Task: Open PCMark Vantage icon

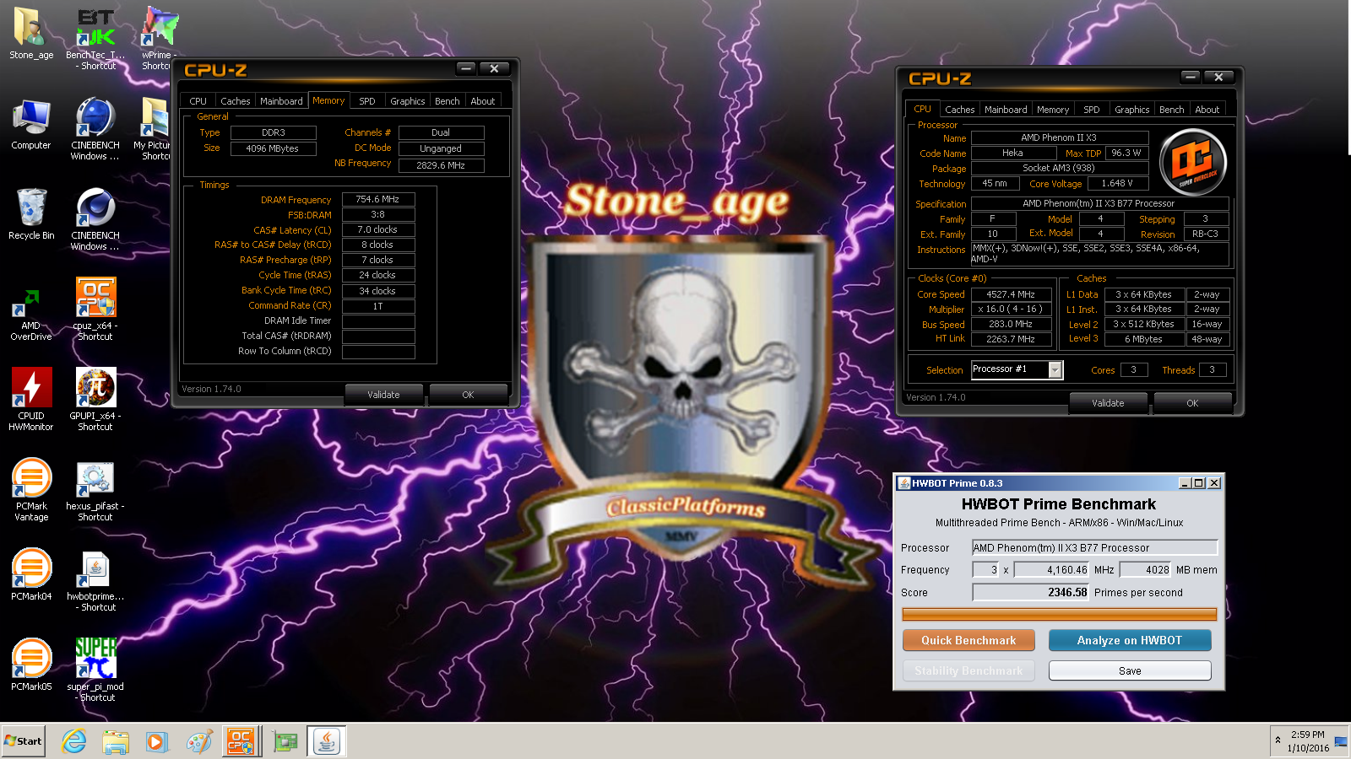Action: click(x=31, y=489)
